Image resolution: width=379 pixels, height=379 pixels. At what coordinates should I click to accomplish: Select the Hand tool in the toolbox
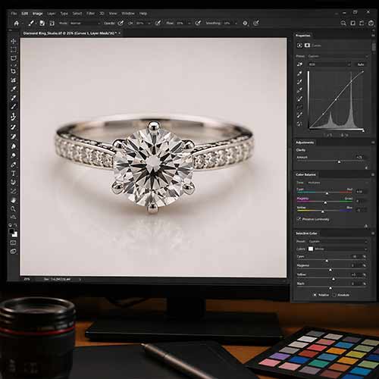[x=14, y=200]
